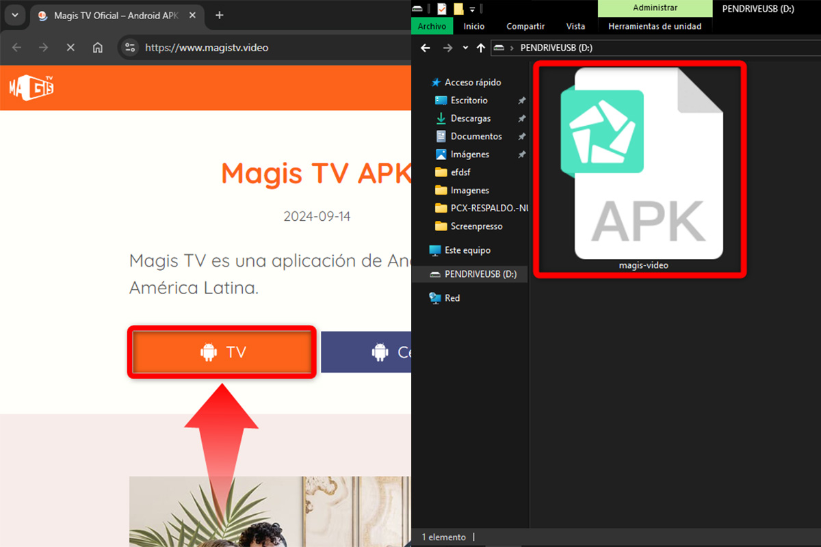
Task: Toggle the pin on Descargas quick access
Action: tap(521, 118)
